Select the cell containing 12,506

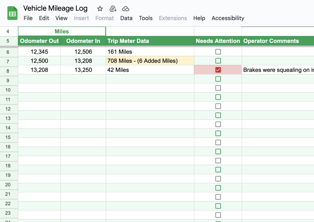coord(83,52)
